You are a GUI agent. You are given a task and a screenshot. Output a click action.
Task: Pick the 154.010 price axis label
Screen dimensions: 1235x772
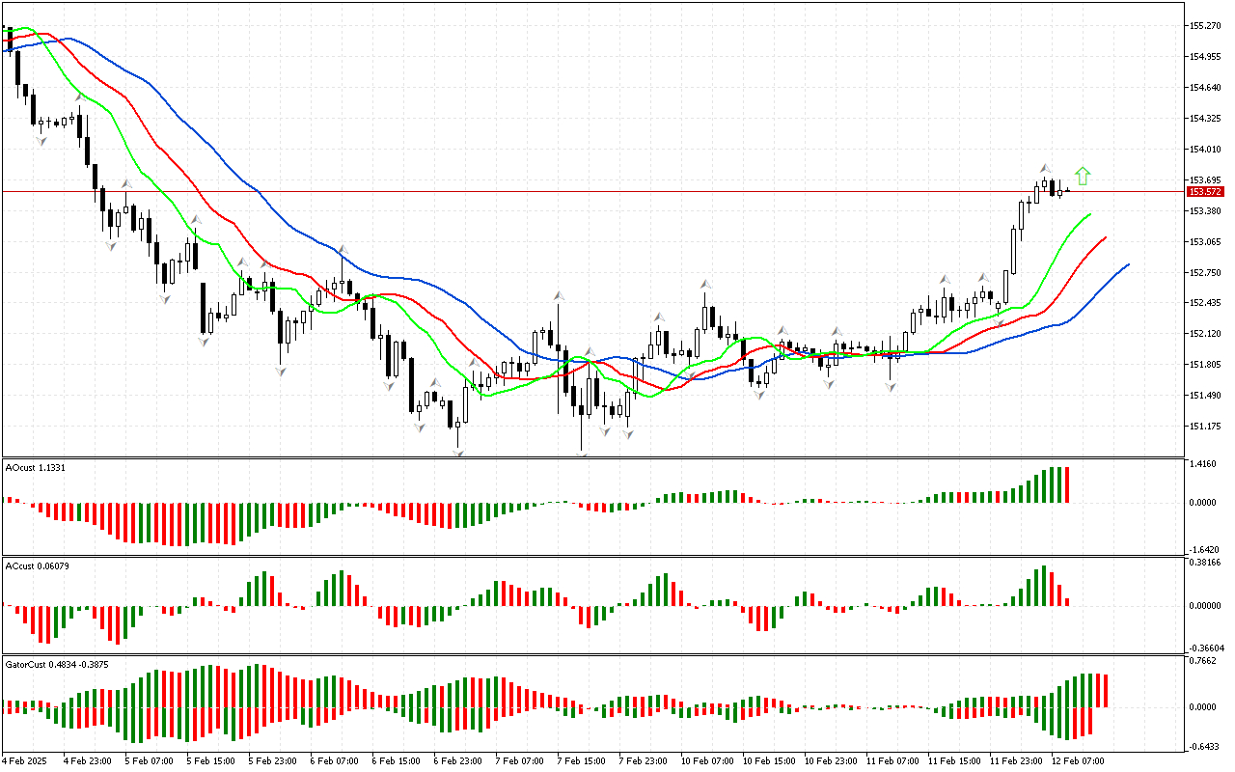tap(1205, 150)
